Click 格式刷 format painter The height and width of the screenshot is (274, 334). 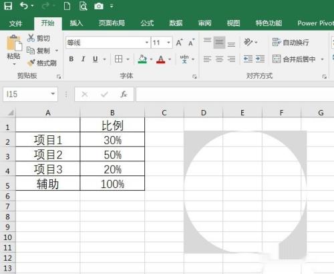point(42,63)
